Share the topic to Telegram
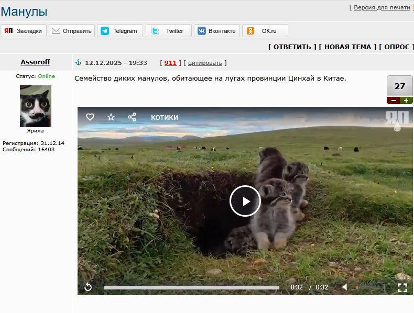Screen dimensions: 414x313 120,31
